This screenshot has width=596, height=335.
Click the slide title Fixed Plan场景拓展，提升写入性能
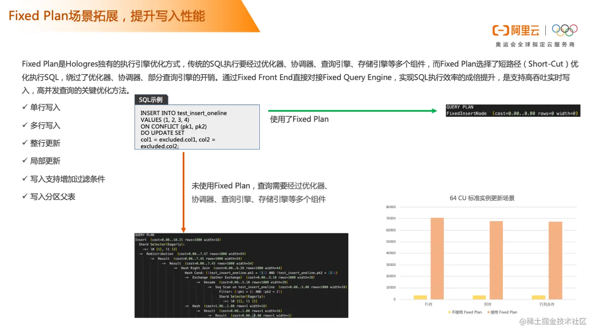tap(107, 16)
